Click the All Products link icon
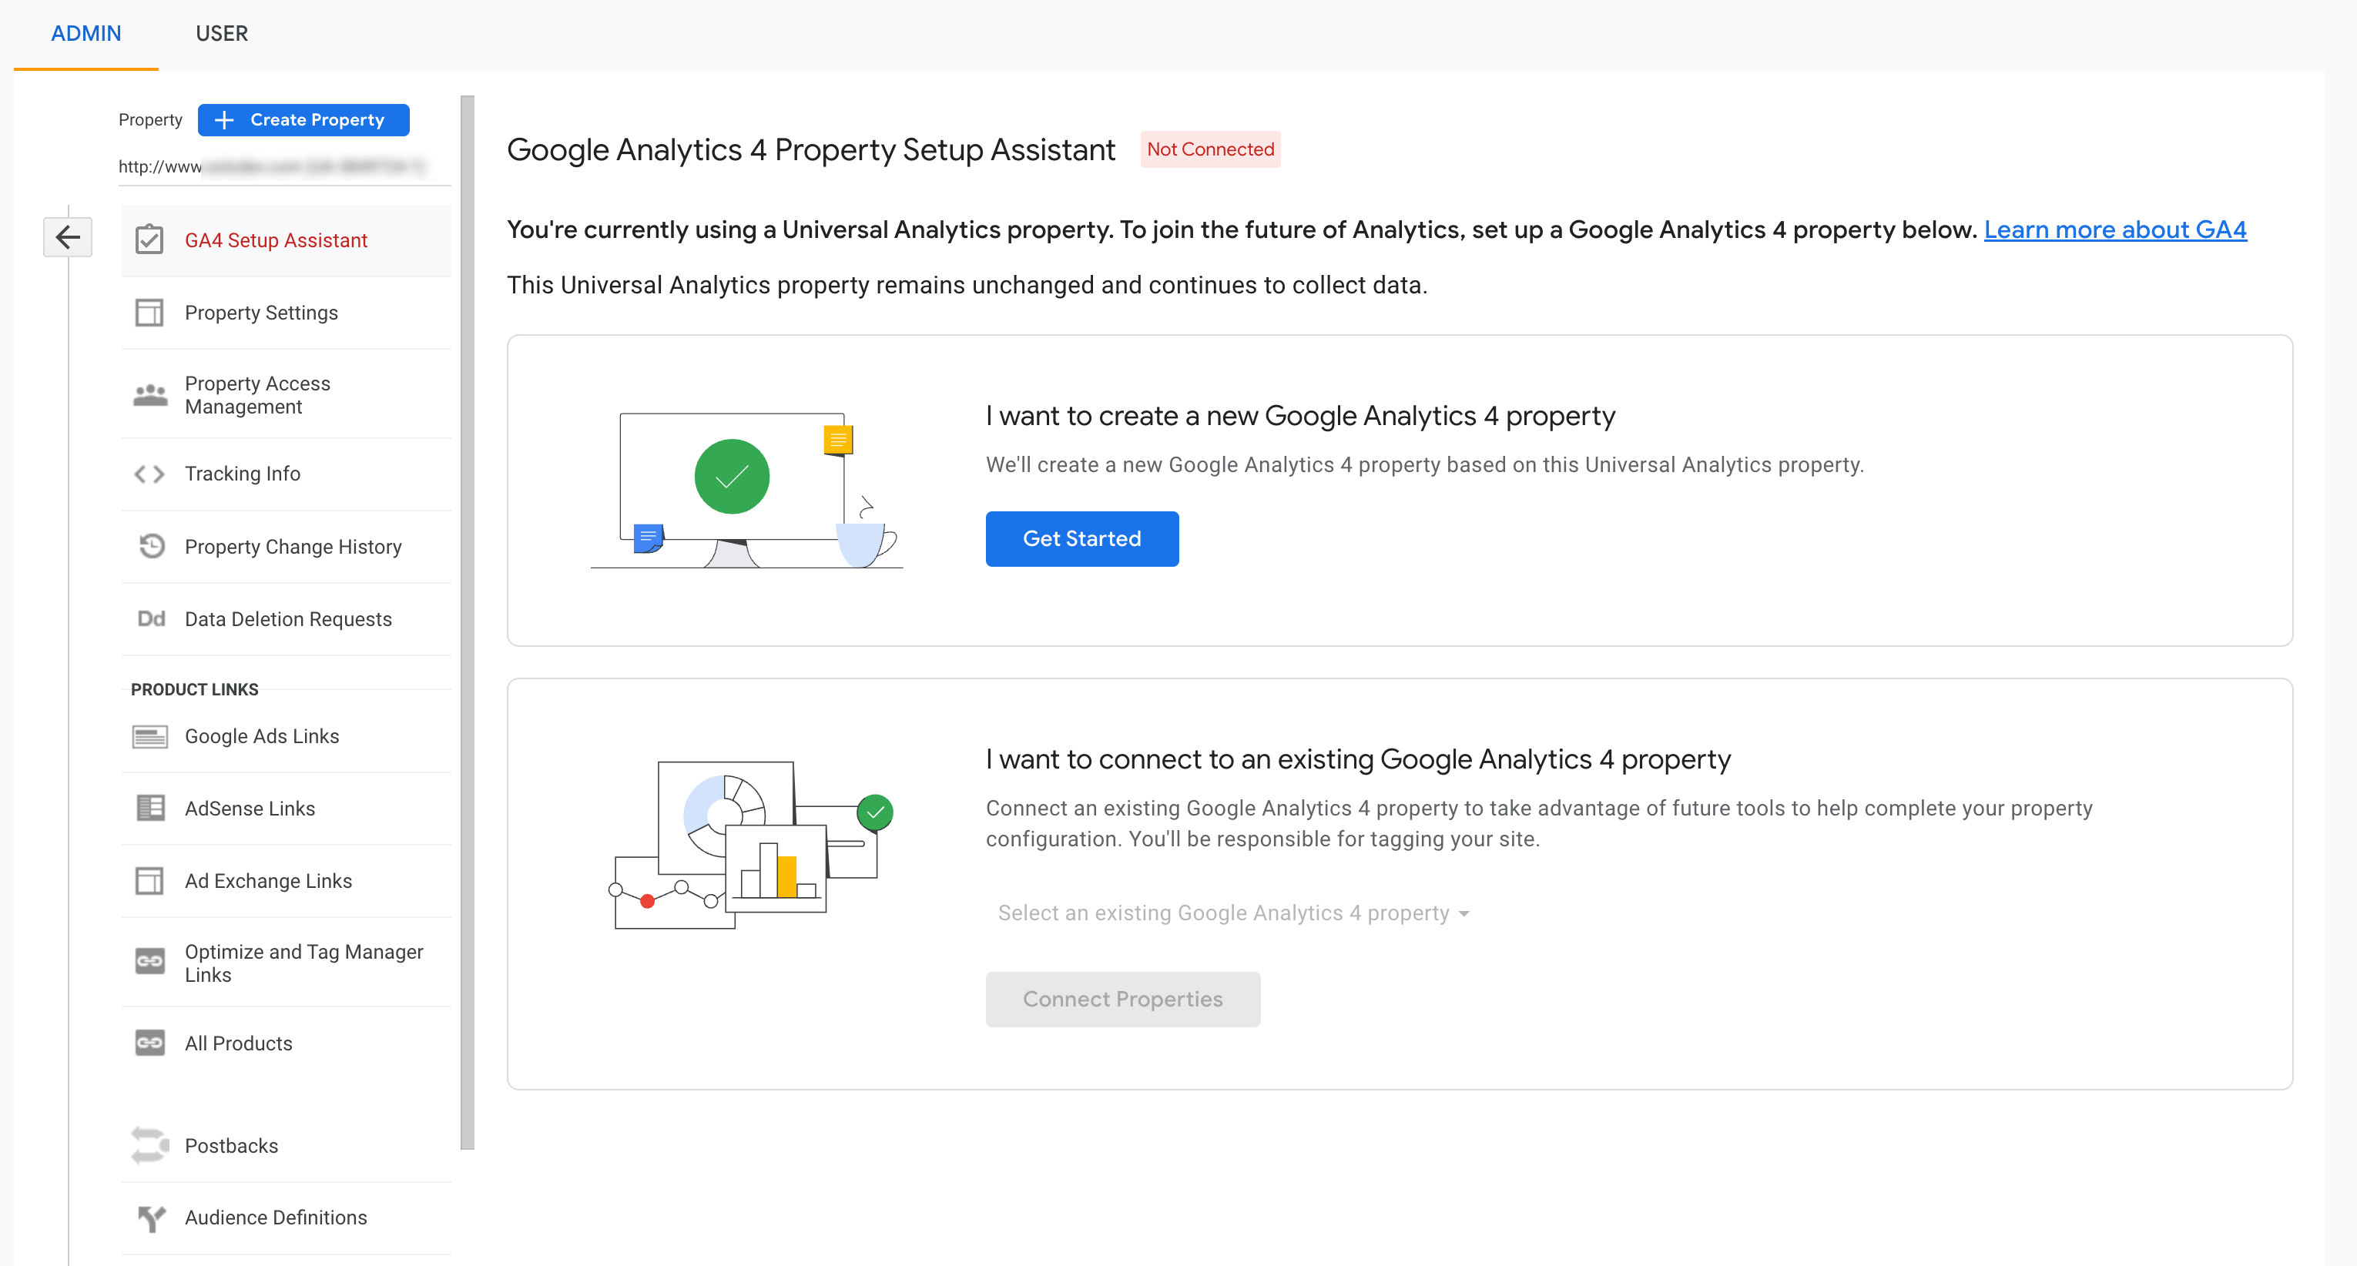The width and height of the screenshot is (2357, 1266). pos(150,1043)
